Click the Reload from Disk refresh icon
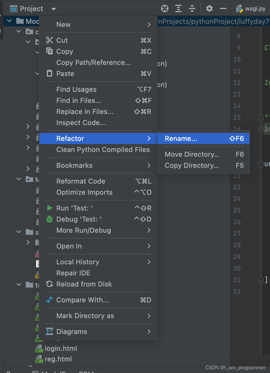 pyautogui.click(x=49, y=284)
